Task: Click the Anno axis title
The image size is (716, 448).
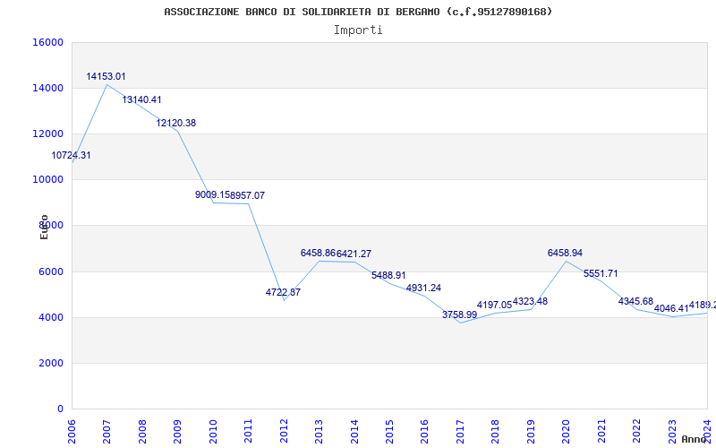Action: [x=695, y=439]
